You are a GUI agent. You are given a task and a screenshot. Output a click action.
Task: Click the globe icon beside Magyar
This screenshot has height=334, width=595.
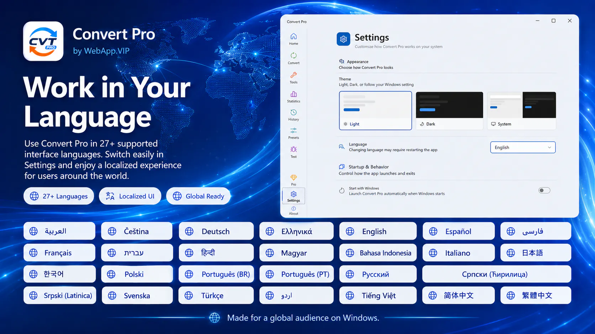[x=270, y=253]
